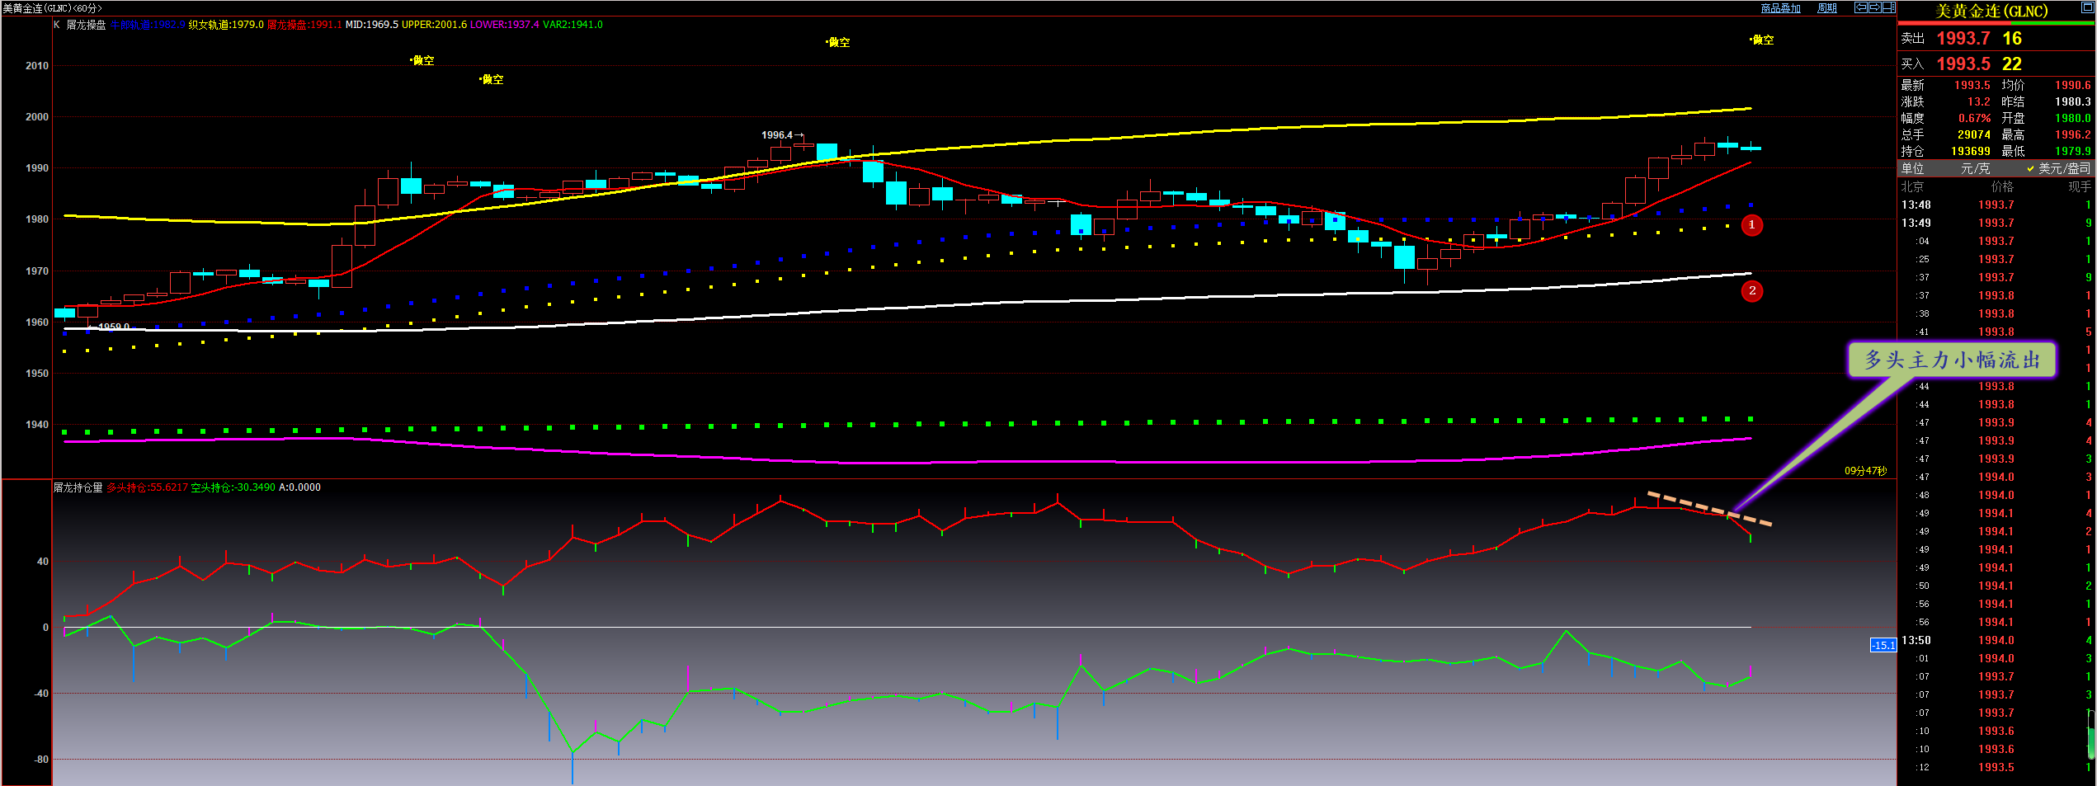
Task: Click the 买入 price 1993.5
Action: click(x=1963, y=64)
